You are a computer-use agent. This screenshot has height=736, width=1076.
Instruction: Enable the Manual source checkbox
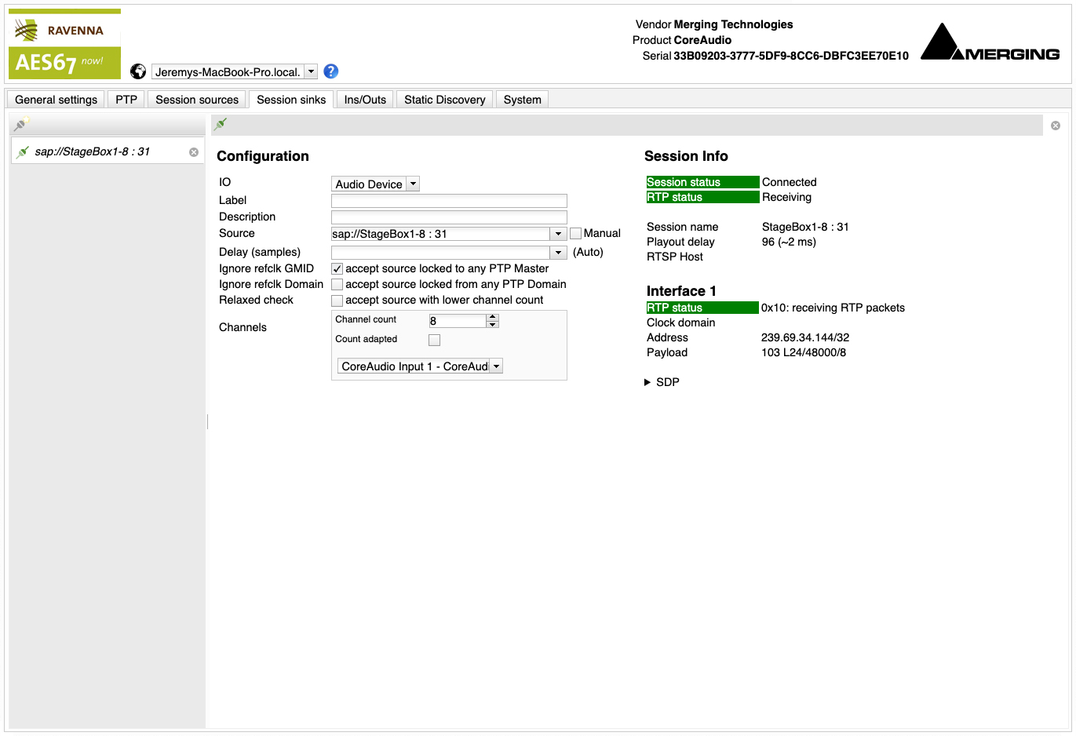coord(576,233)
